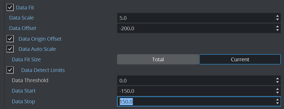Raise Data Threshold with up arrow
284x109 pixels.
[x=277, y=79]
